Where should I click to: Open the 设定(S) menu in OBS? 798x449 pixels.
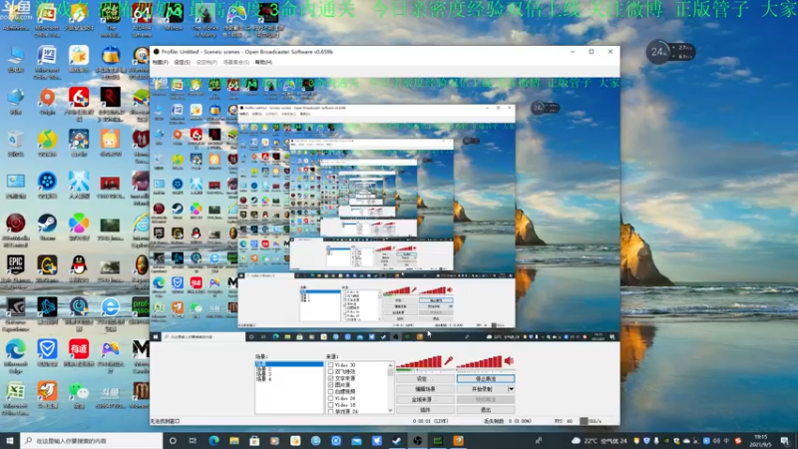click(x=183, y=62)
